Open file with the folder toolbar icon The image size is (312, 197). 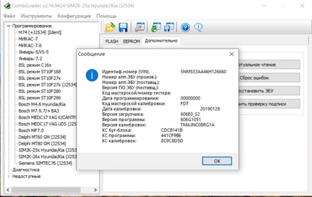[x=110, y=27]
